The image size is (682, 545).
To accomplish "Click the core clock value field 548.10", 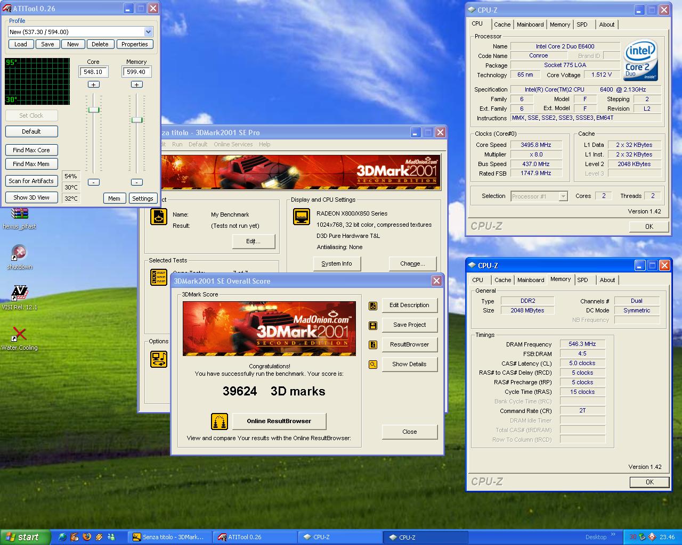I will click(94, 72).
